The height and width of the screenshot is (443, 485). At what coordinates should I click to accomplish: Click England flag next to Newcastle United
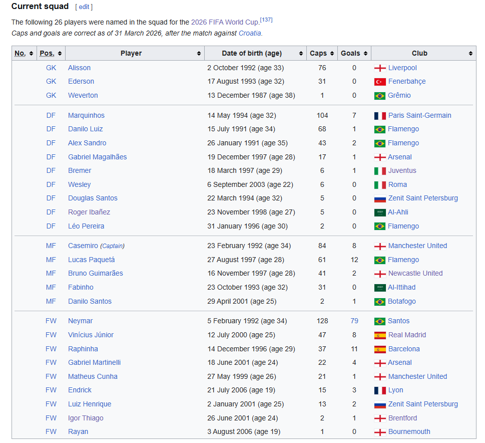(380, 274)
